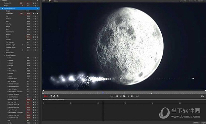206x124 pixels.
Task: Select the emitter position handle near the moon
Action: [x=121, y=79]
